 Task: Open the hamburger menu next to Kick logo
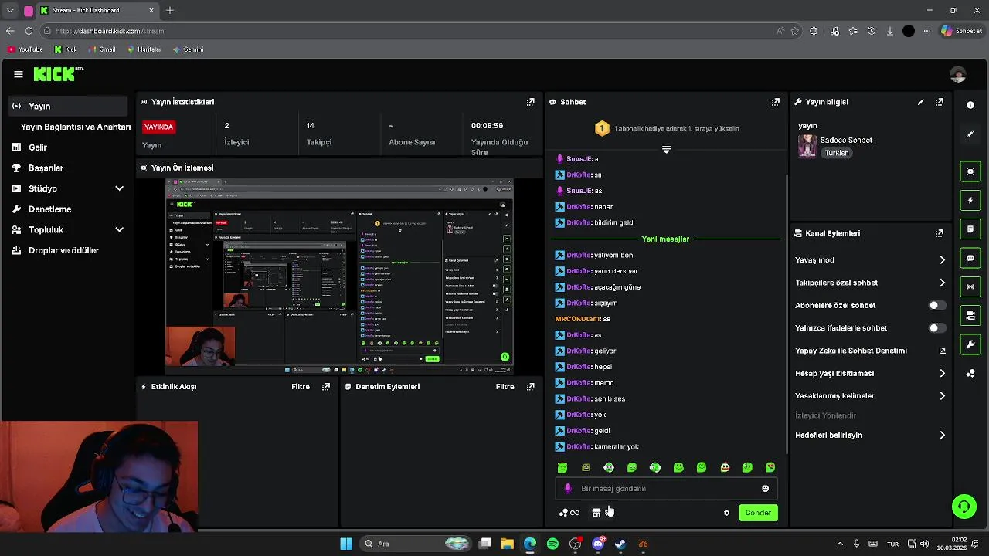click(x=18, y=74)
